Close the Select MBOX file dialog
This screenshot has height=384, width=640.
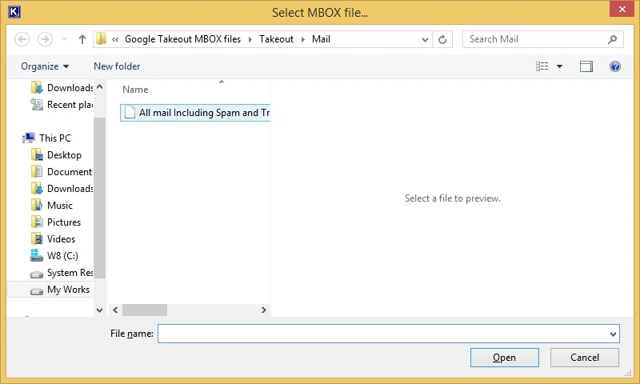click(622, 9)
